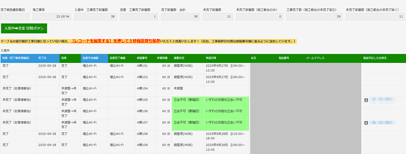Click the 部屋番号 column header
Viewport: 406px width, 154px height.
(145, 58)
